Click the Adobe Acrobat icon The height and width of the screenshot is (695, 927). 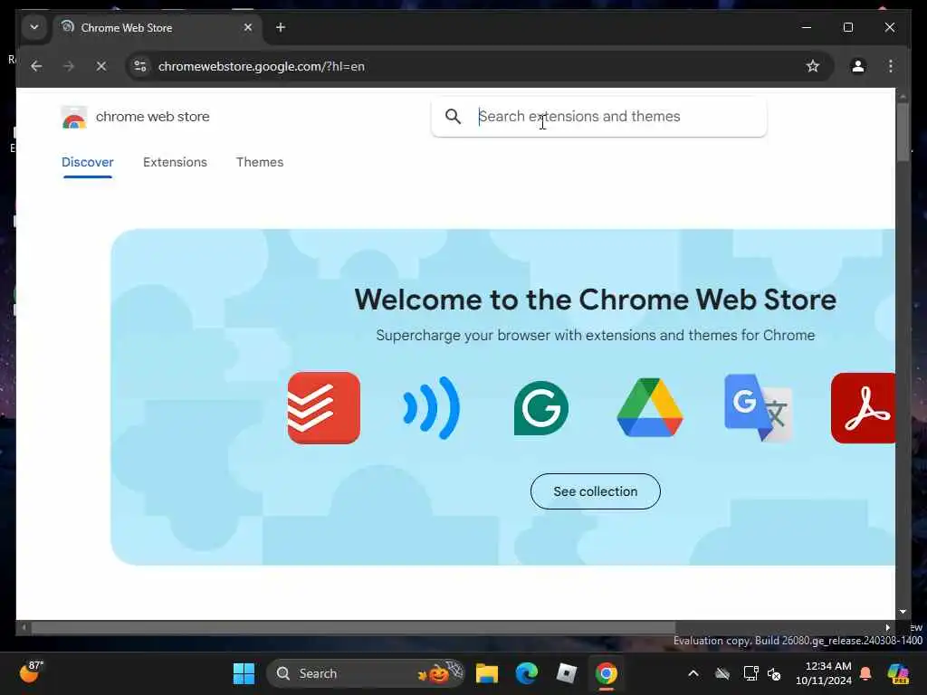863,408
